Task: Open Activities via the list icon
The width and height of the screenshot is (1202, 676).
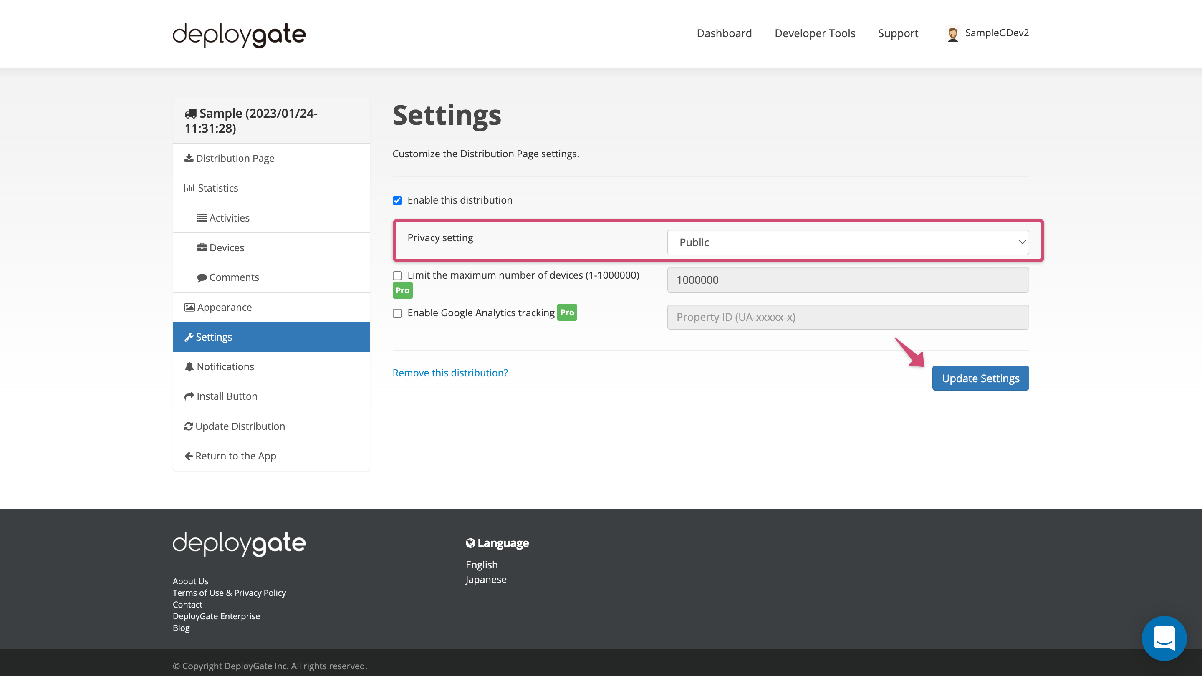Action: pos(202,217)
